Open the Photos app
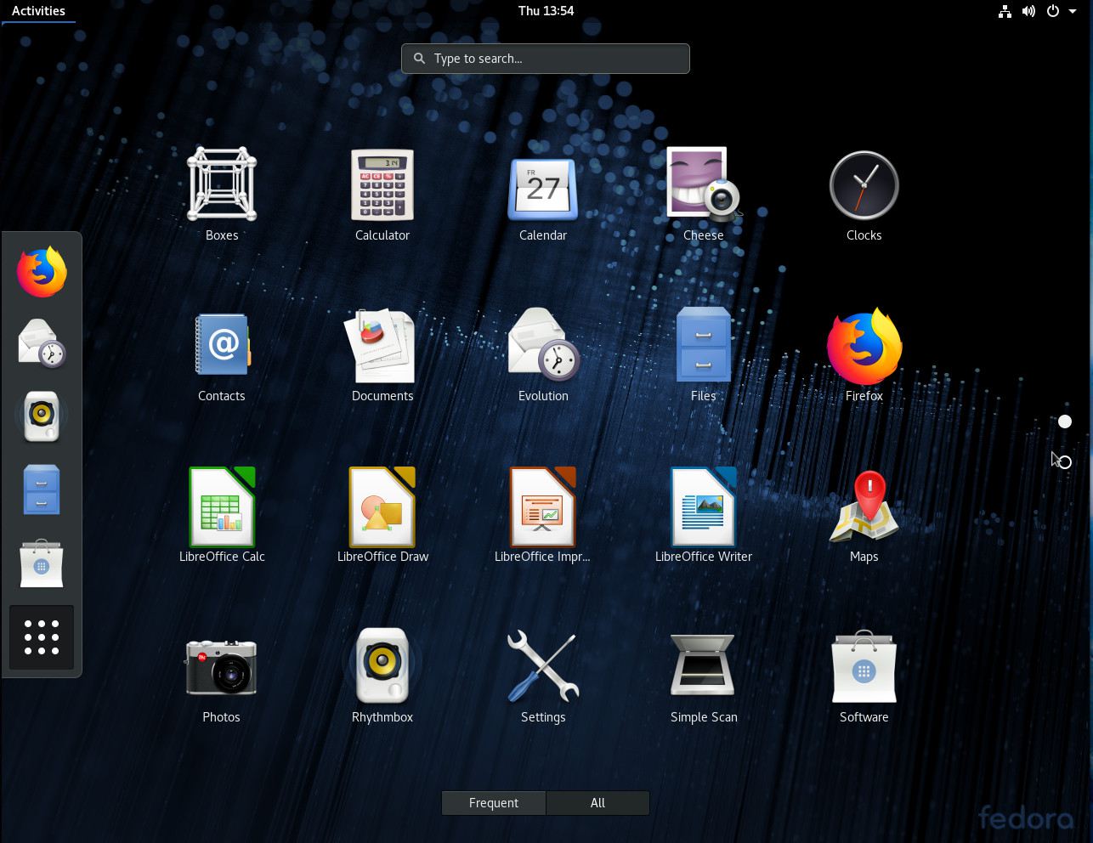Screen dimensions: 1093x843 222,676
